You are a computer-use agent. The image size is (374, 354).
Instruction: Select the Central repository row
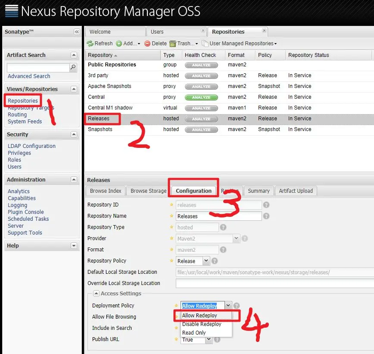[230, 97]
